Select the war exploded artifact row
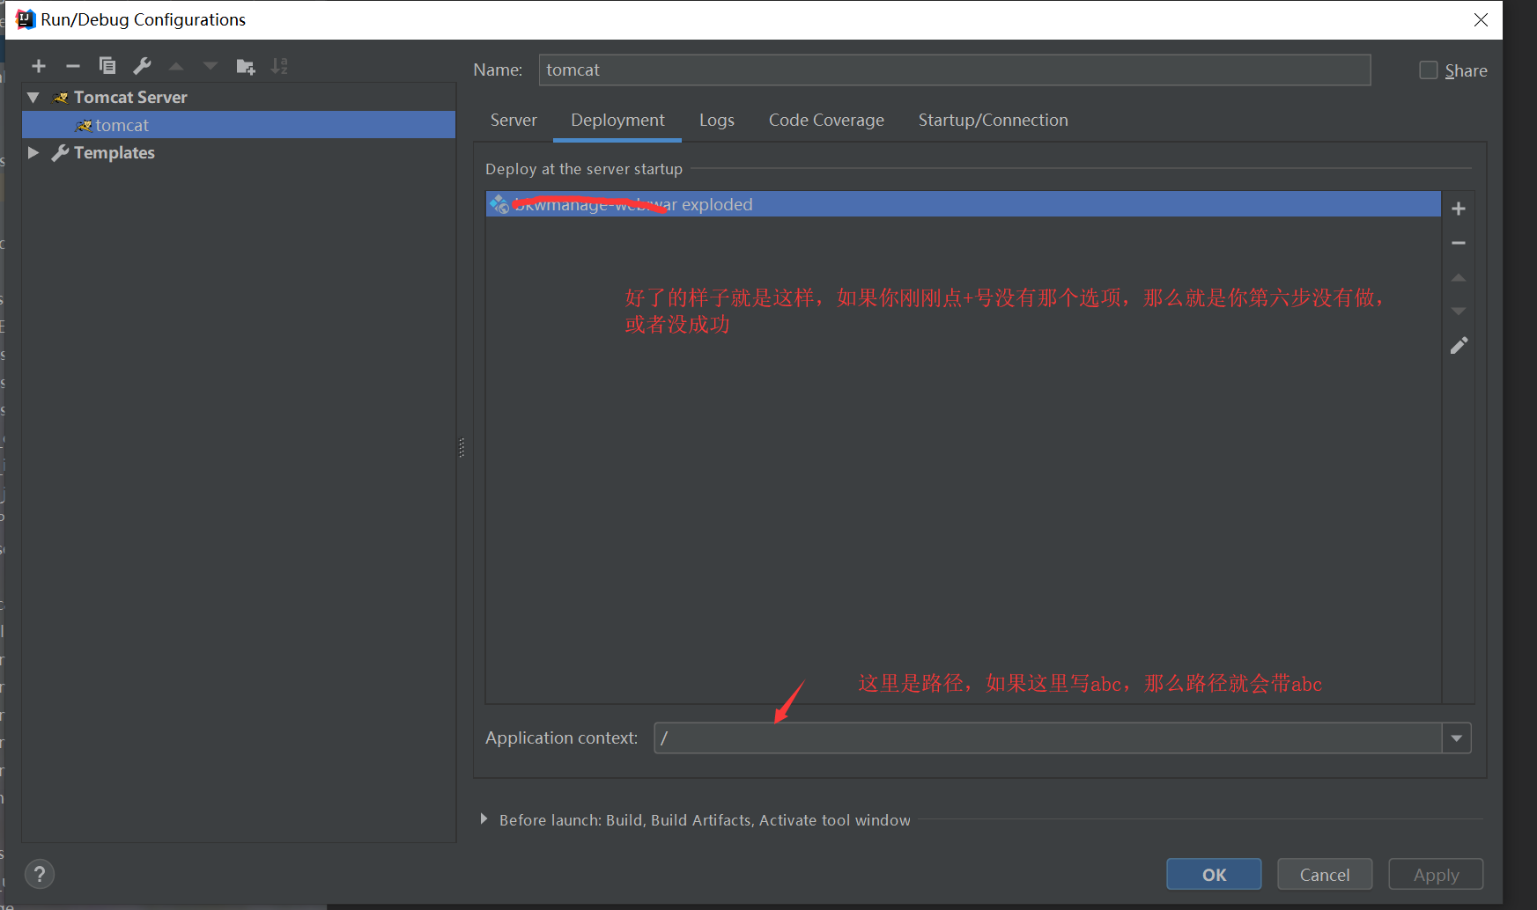Screen dimensions: 1537x910 (963, 204)
